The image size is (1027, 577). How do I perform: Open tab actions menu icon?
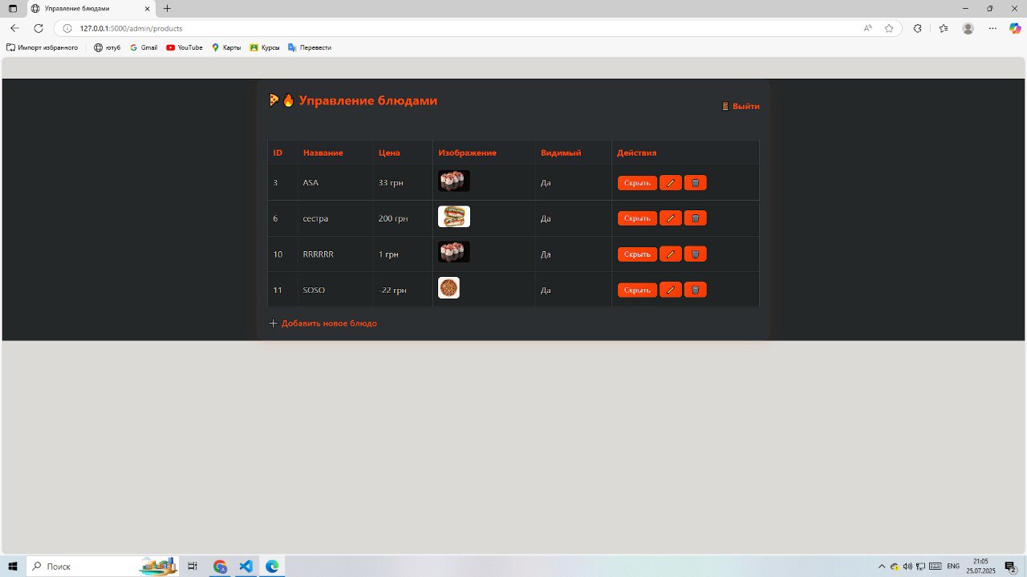pos(12,8)
